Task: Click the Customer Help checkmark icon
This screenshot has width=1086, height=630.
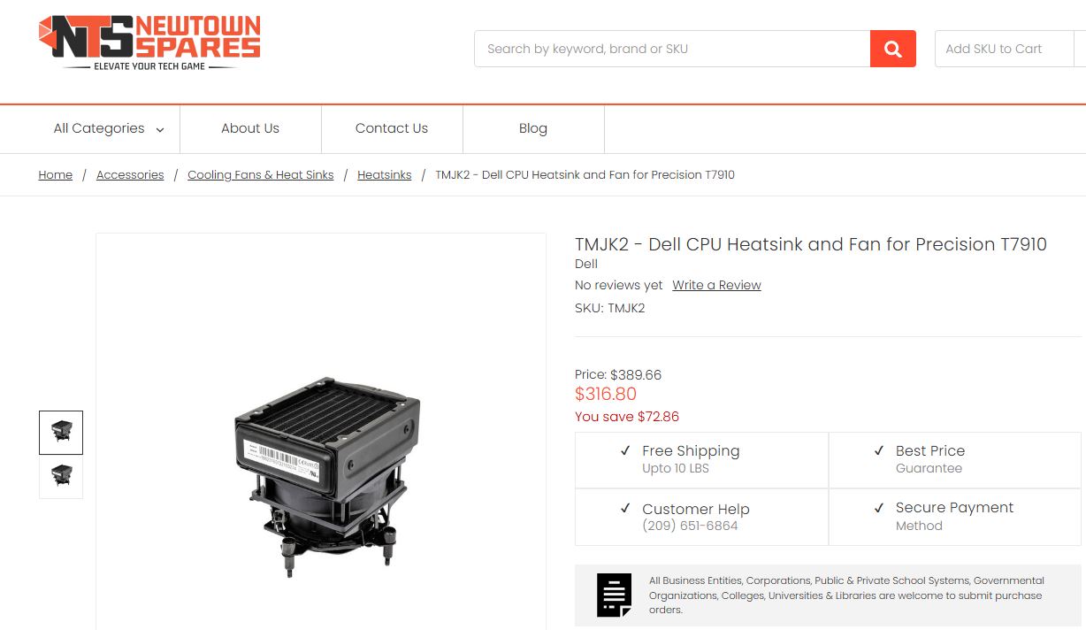Action: click(625, 509)
